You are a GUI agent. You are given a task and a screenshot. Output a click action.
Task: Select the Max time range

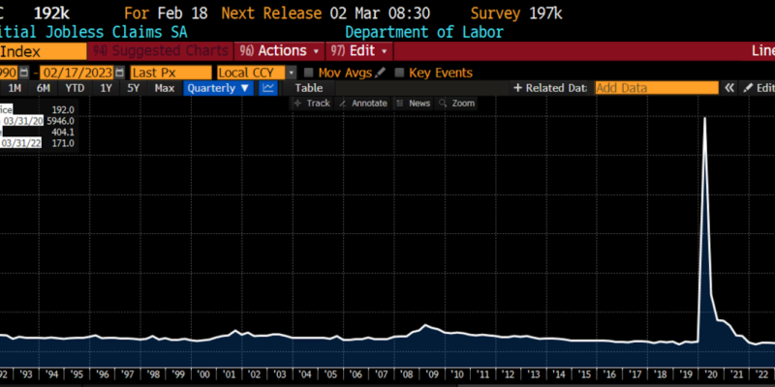(165, 88)
